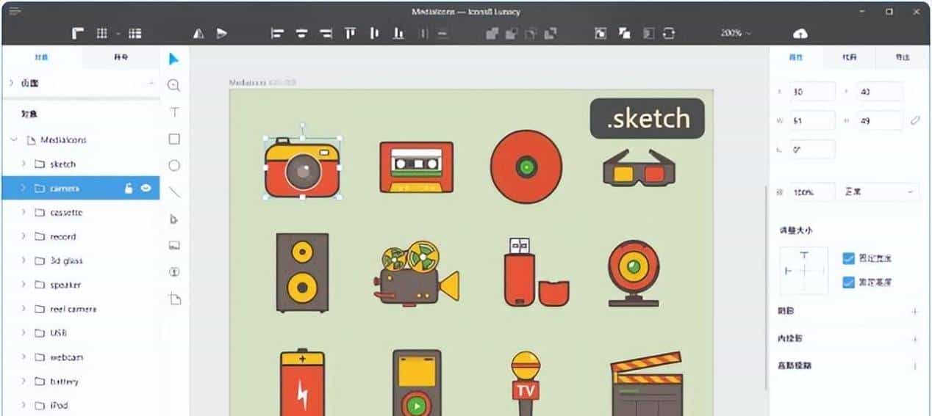The image size is (932, 416).
Task: Open the blend mode dropdown
Action: (x=880, y=192)
